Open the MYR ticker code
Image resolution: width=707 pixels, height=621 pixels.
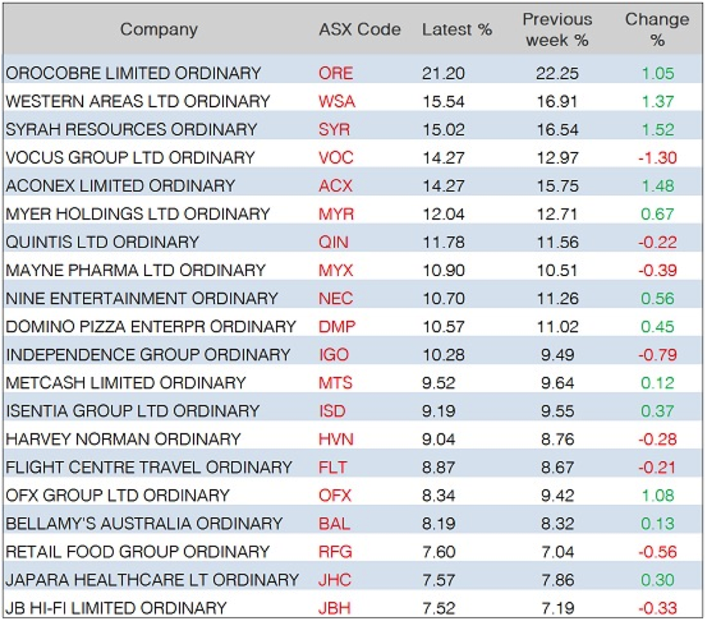pyautogui.click(x=335, y=214)
